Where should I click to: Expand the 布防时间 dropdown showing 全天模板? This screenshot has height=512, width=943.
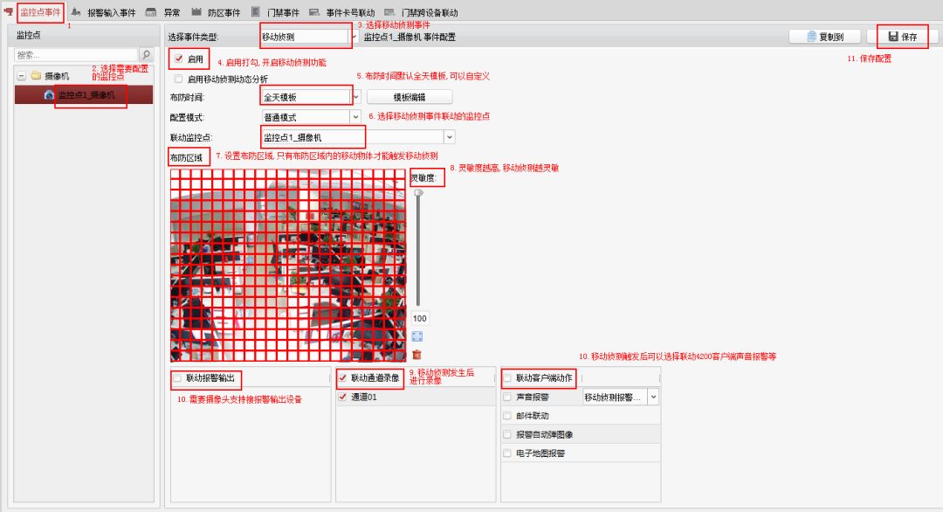[355, 97]
